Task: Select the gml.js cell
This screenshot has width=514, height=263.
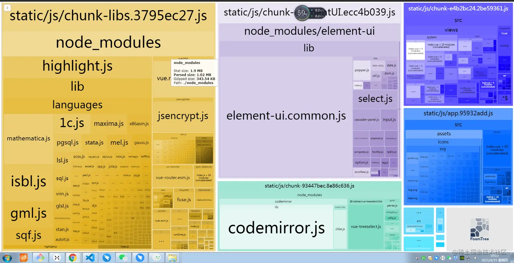Action: 29,213
